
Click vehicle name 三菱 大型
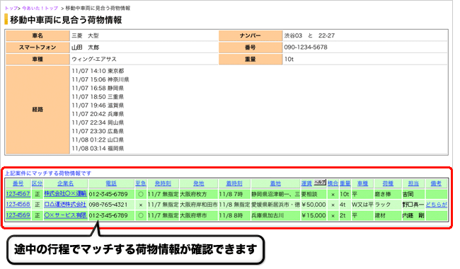point(85,35)
